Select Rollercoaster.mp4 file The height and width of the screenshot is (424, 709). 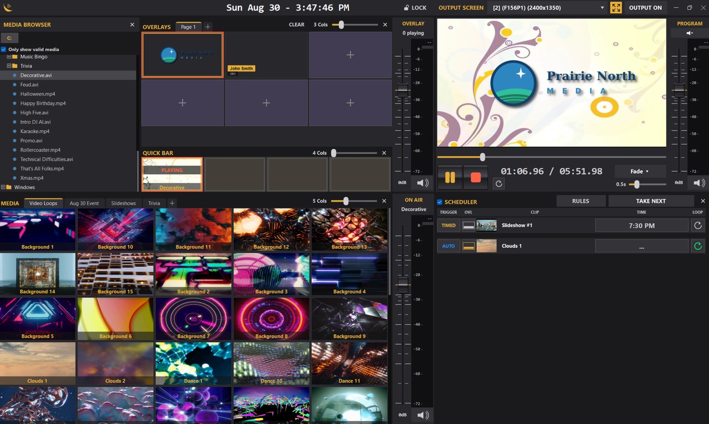pos(40,150)
